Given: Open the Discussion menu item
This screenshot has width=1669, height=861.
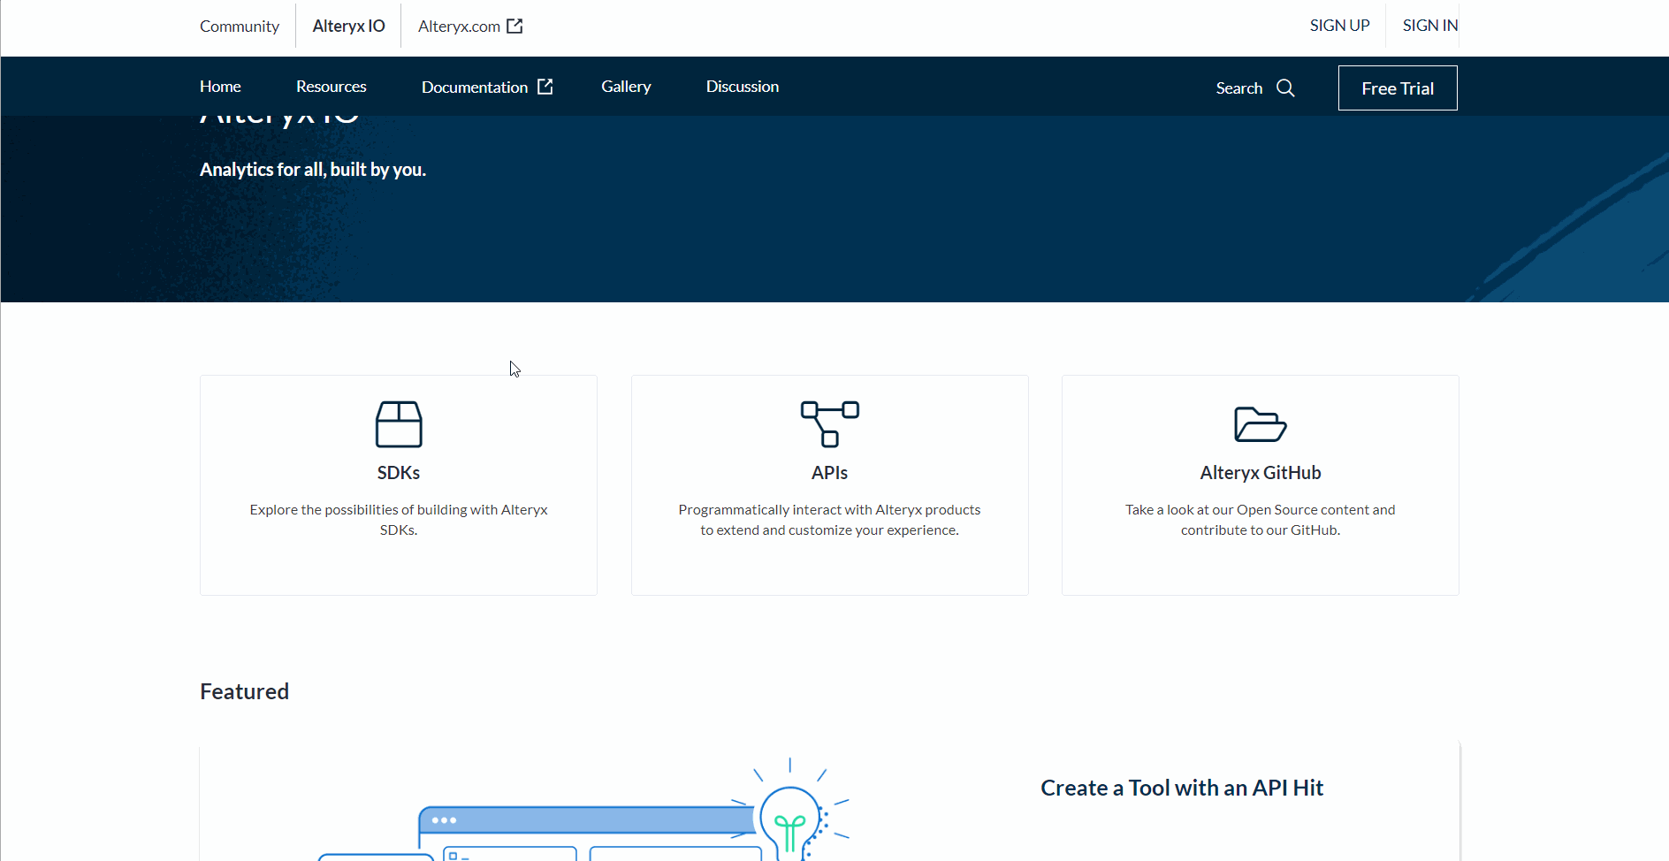Looking at the screenshot, I should [743, 87].
